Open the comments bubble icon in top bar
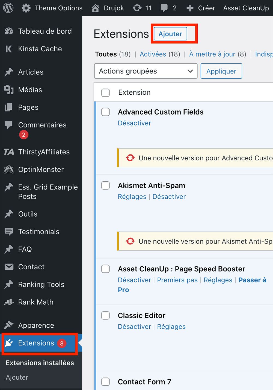 [x=164, y=8]
